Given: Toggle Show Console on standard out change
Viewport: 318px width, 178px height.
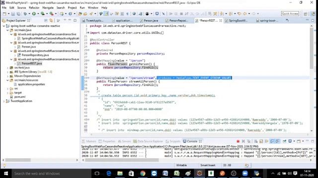Looking at the screenshot, I should click(272, 141).
